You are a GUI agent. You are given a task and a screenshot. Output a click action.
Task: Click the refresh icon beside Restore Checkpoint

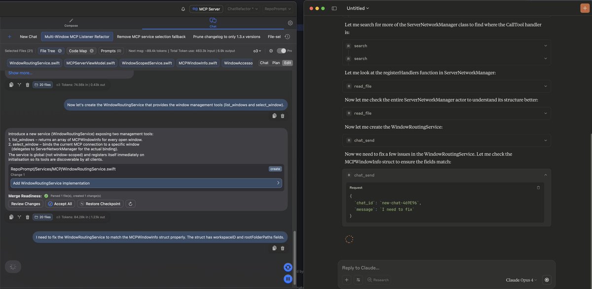130,204
